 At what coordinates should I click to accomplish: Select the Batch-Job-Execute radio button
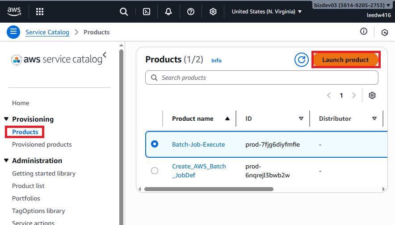[155, 144]
